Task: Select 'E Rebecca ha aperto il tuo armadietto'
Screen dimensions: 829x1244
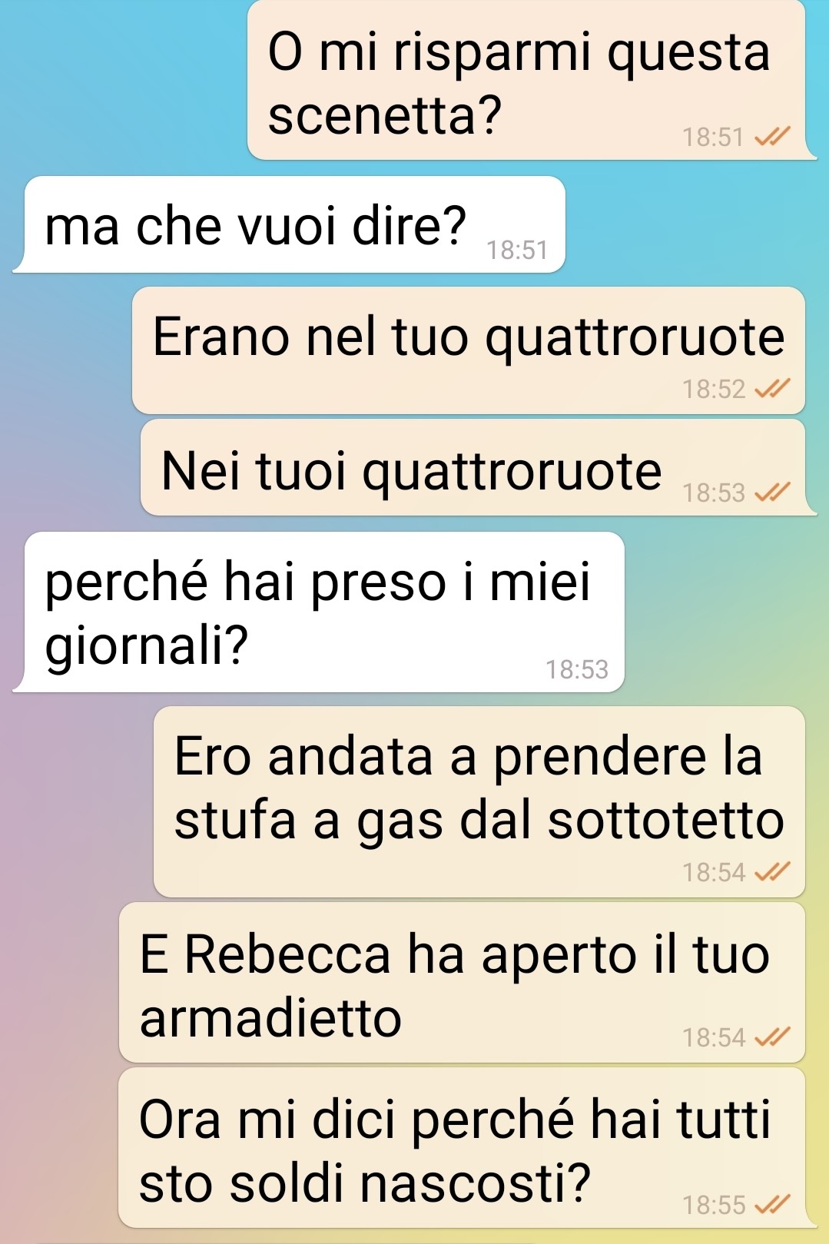Action: pyautogui.click(x=463, y=983)
